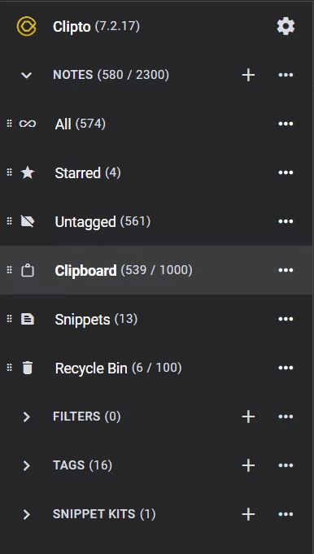Create a new snippet kit
314x554 pixels.
[248, 514]
